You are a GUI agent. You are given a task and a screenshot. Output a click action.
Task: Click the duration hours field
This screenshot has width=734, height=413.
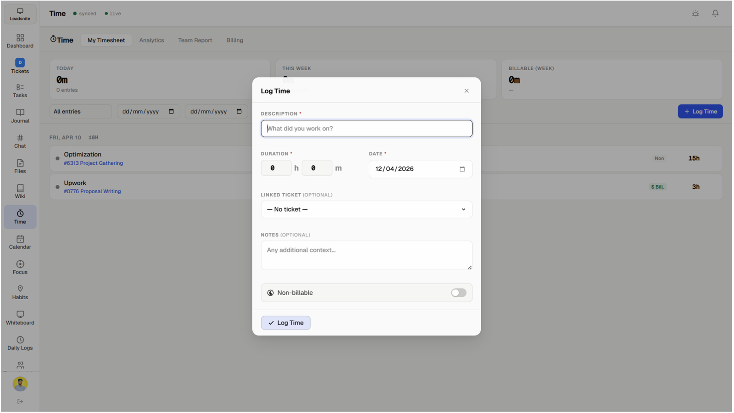(x=276, y=168)
